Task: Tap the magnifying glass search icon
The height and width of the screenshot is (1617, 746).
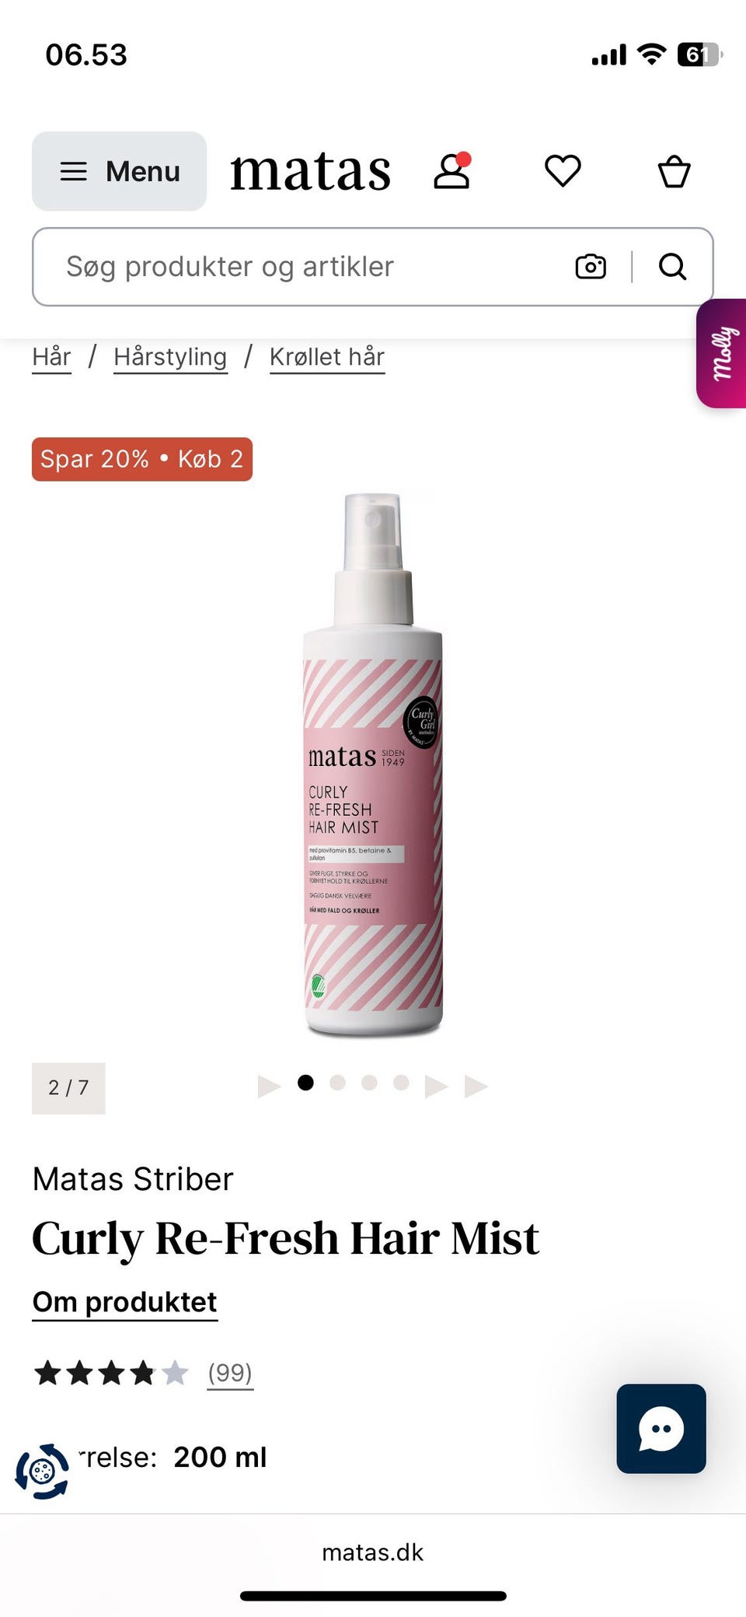Action: click(672, 267)
